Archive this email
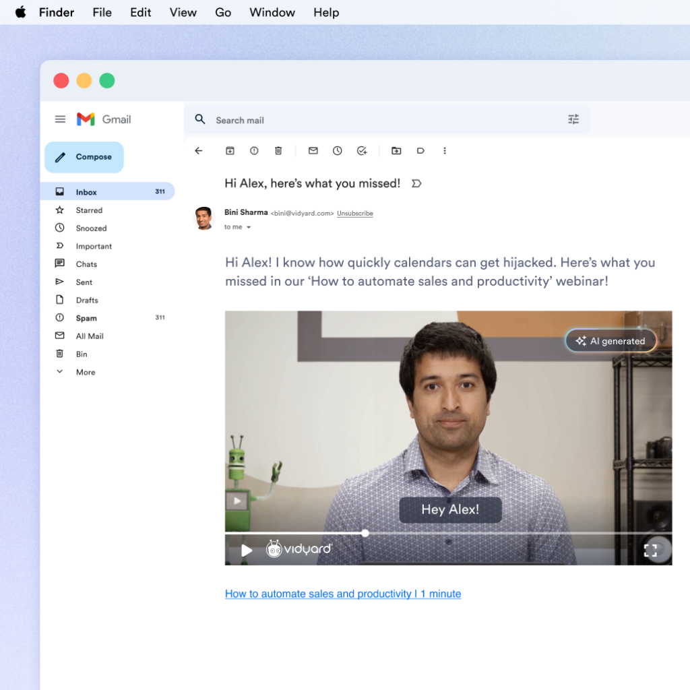The width and height of the screenshot is (690, 690). coord(230,151)
